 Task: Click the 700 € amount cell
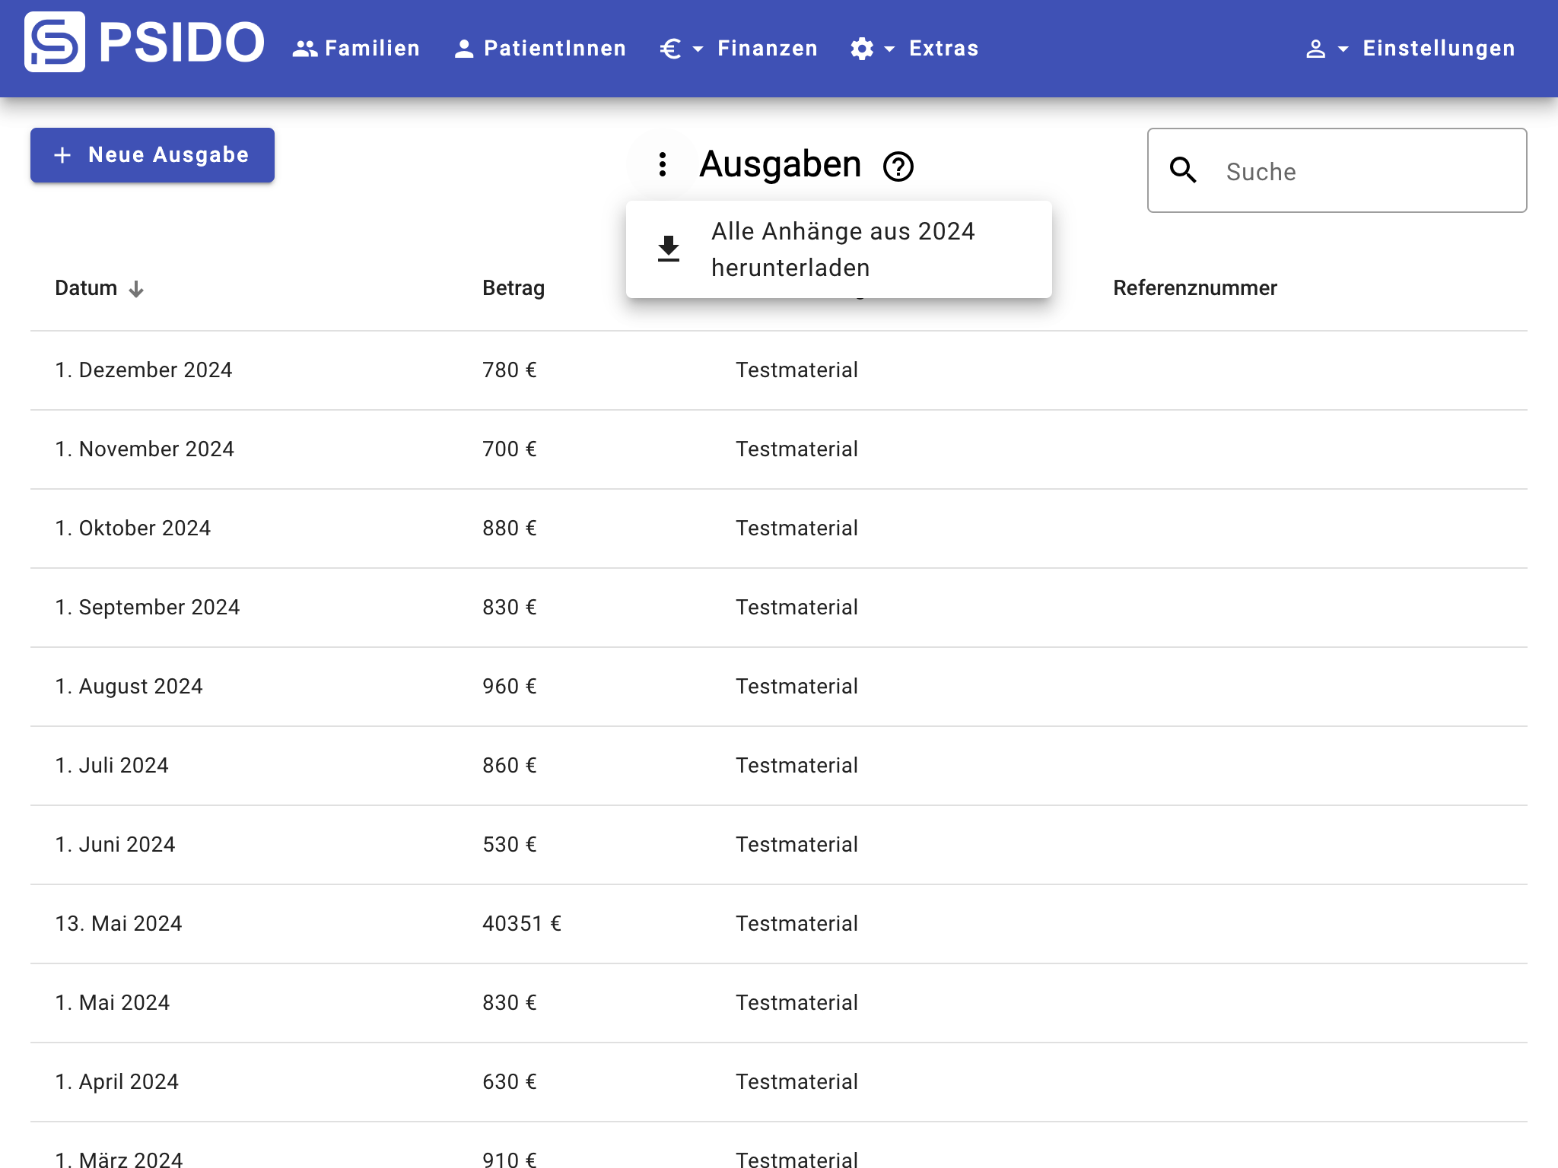point(510,449)
